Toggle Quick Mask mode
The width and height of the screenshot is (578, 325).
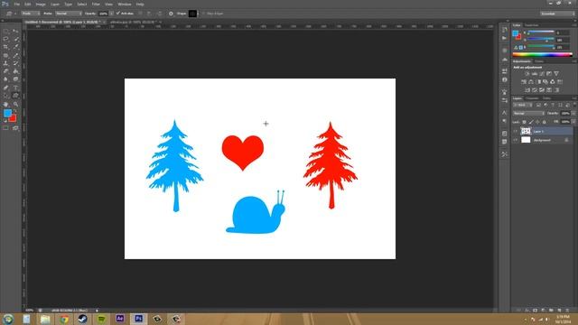pyautogui.click(x=5, y=128)
